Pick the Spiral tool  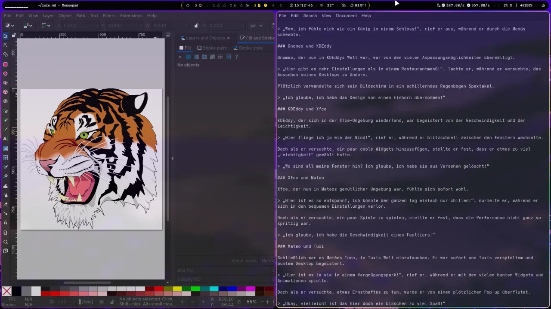[x=5, y=101]
